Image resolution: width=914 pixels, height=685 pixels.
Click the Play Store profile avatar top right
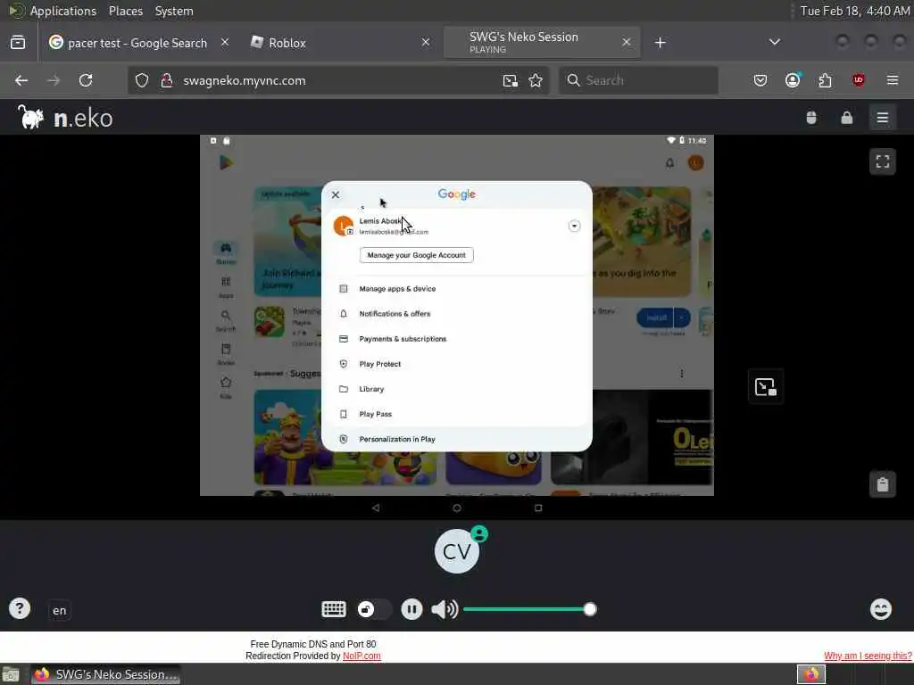click(x=695, y=163)
